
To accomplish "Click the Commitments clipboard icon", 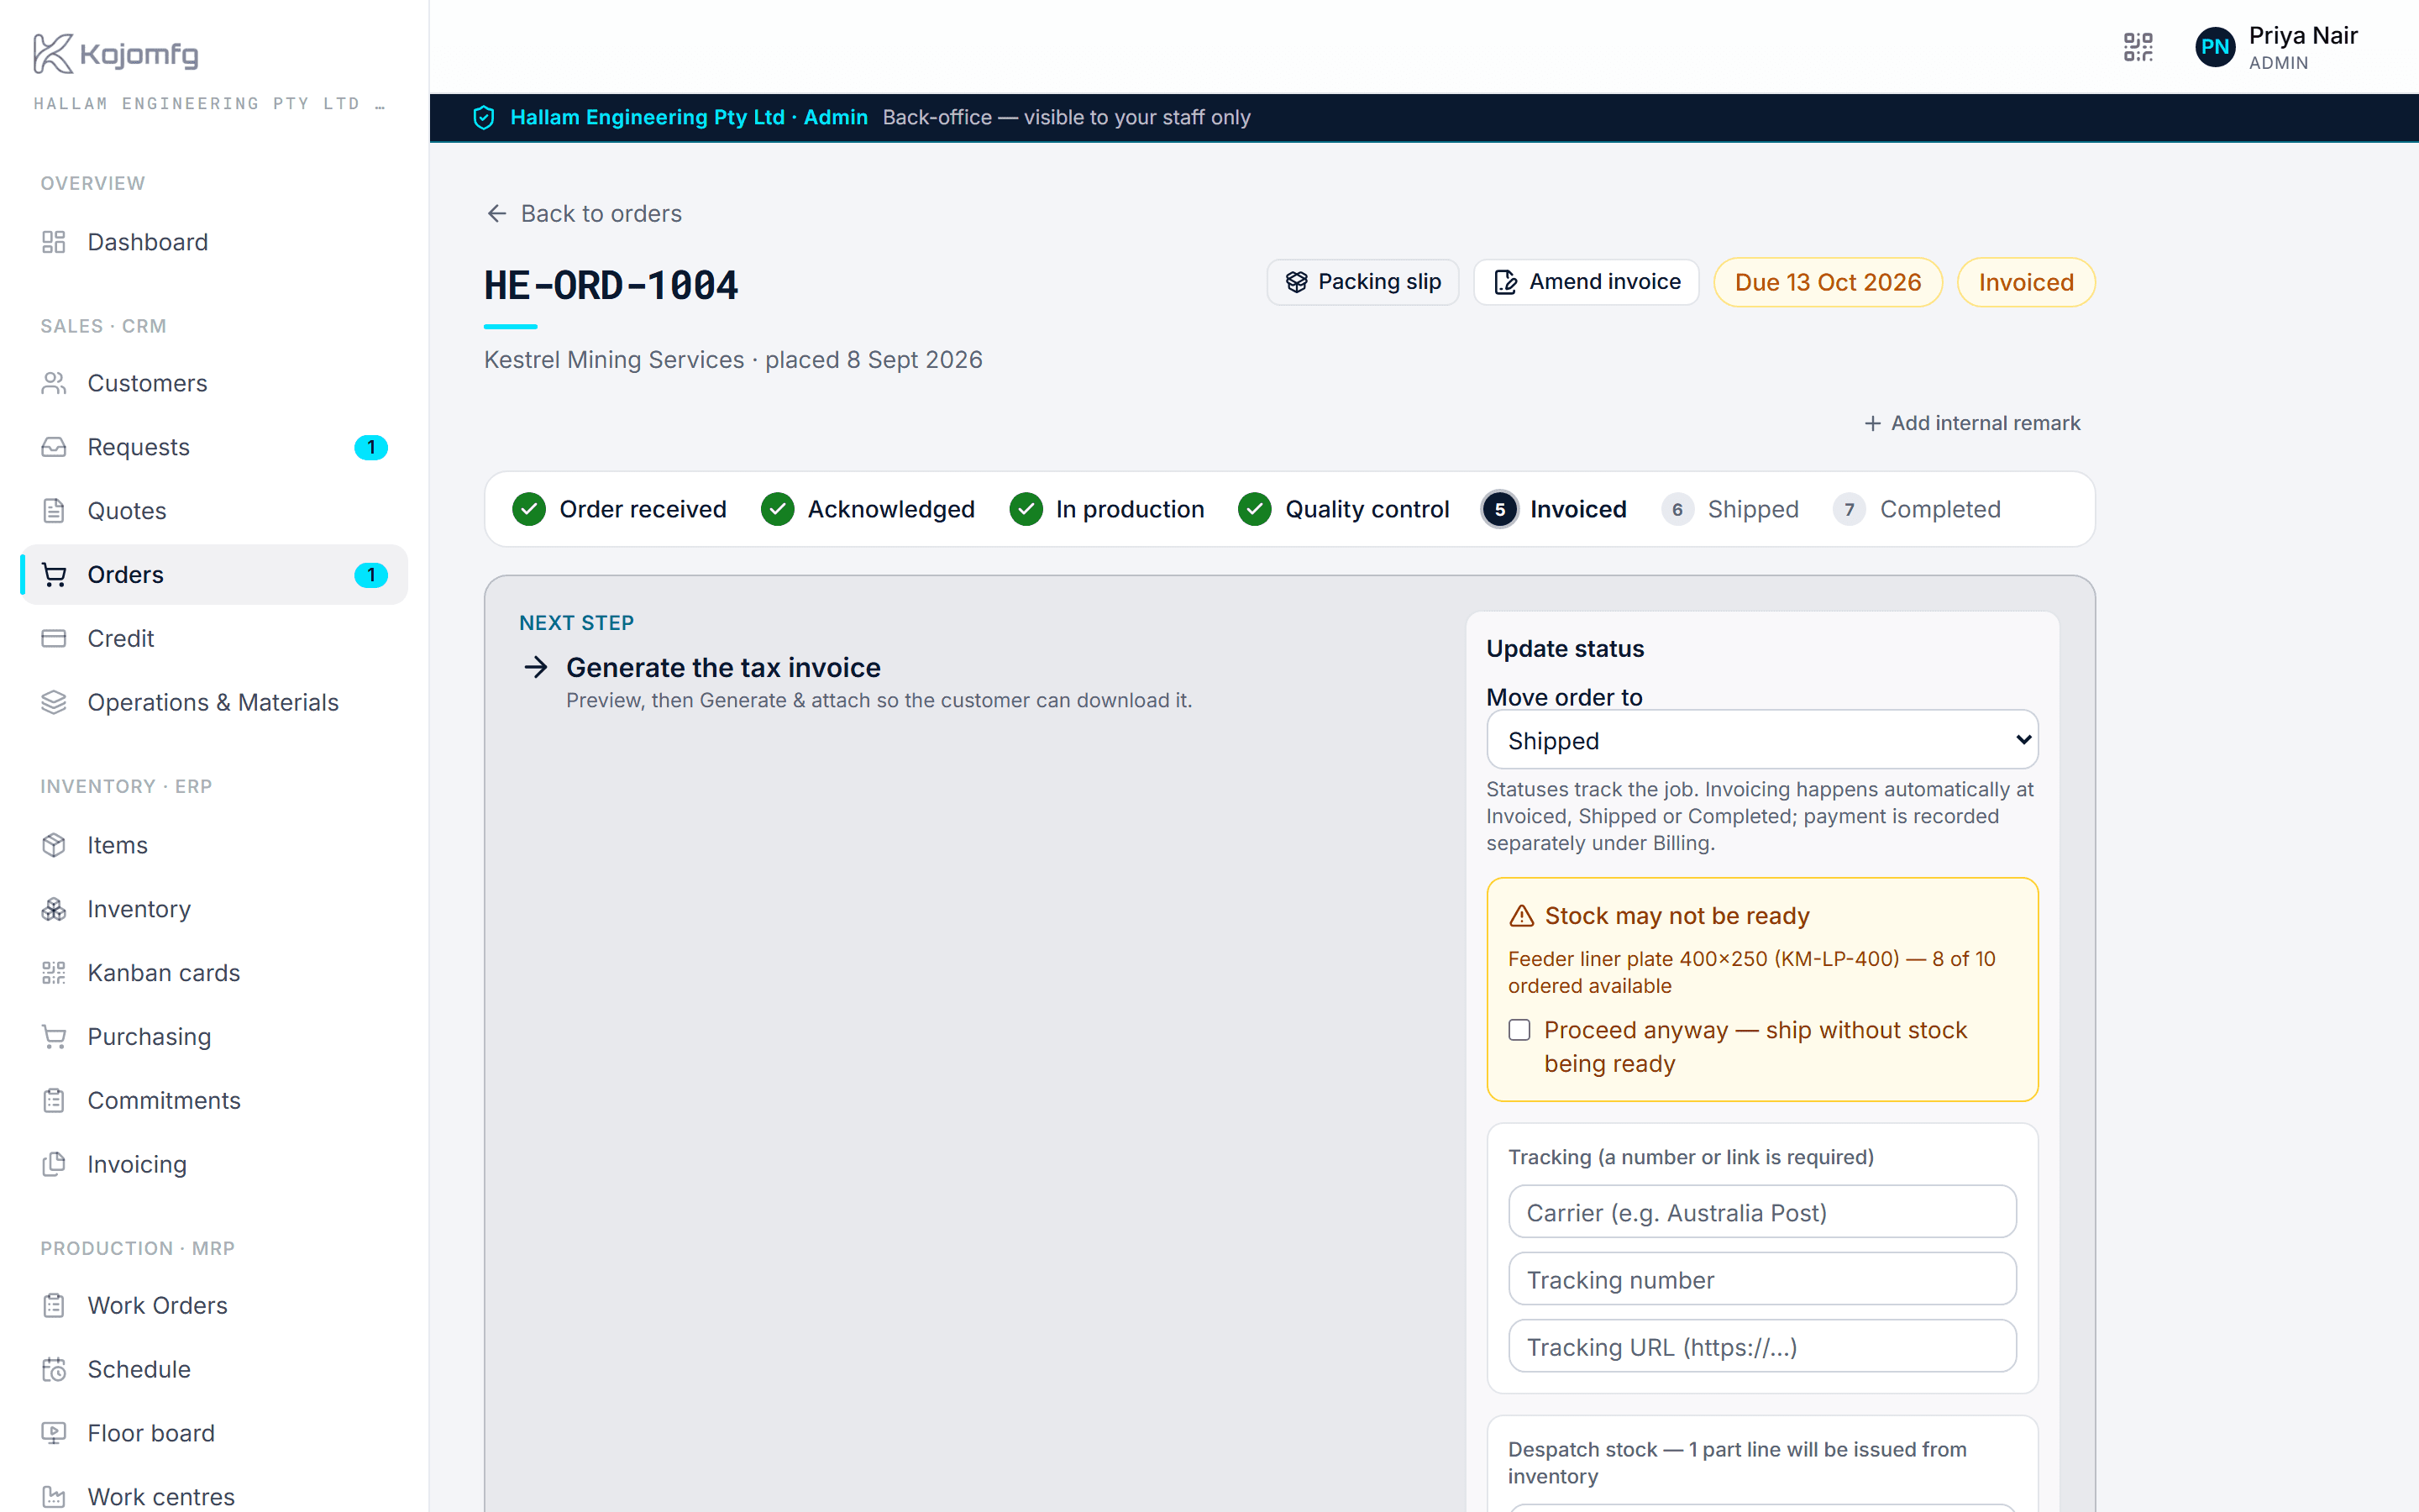I will 54,1100.
